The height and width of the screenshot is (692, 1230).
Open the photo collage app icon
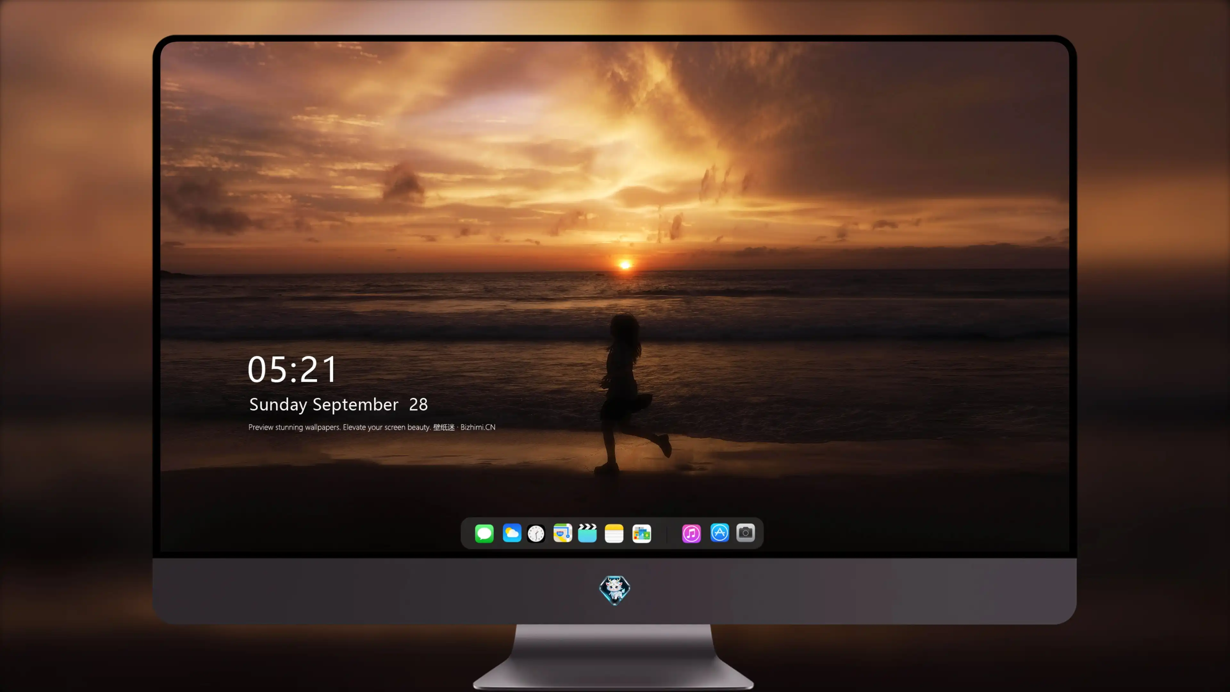tap(642, 533)
